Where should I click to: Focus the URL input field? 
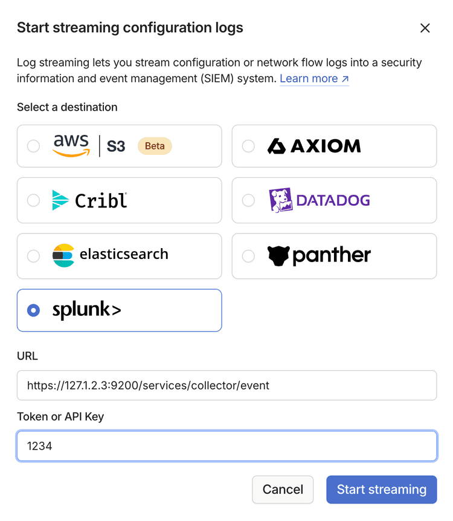point(226,385)
